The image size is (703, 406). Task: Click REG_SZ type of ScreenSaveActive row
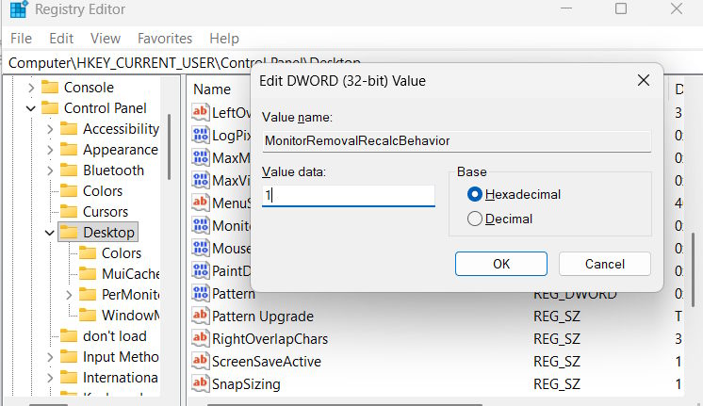click(x=556, y=361)
